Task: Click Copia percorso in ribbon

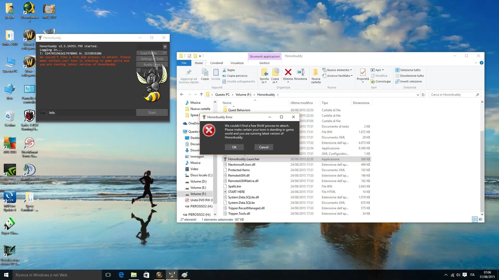Action: point(235,76)
